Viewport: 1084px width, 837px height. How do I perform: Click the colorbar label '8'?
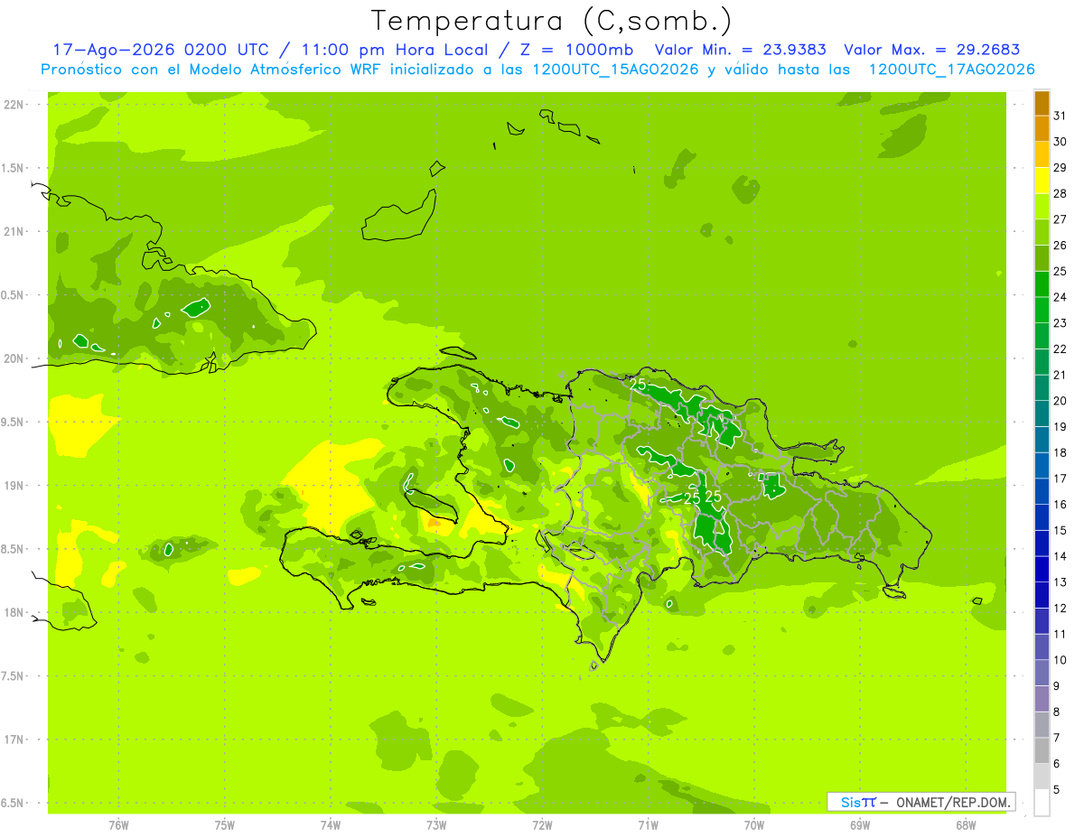point(1057,712)
